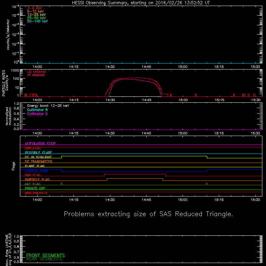Select the A47_FLAG label
Image resolution: width=266 pixels, height=266 pixels.
33,184
